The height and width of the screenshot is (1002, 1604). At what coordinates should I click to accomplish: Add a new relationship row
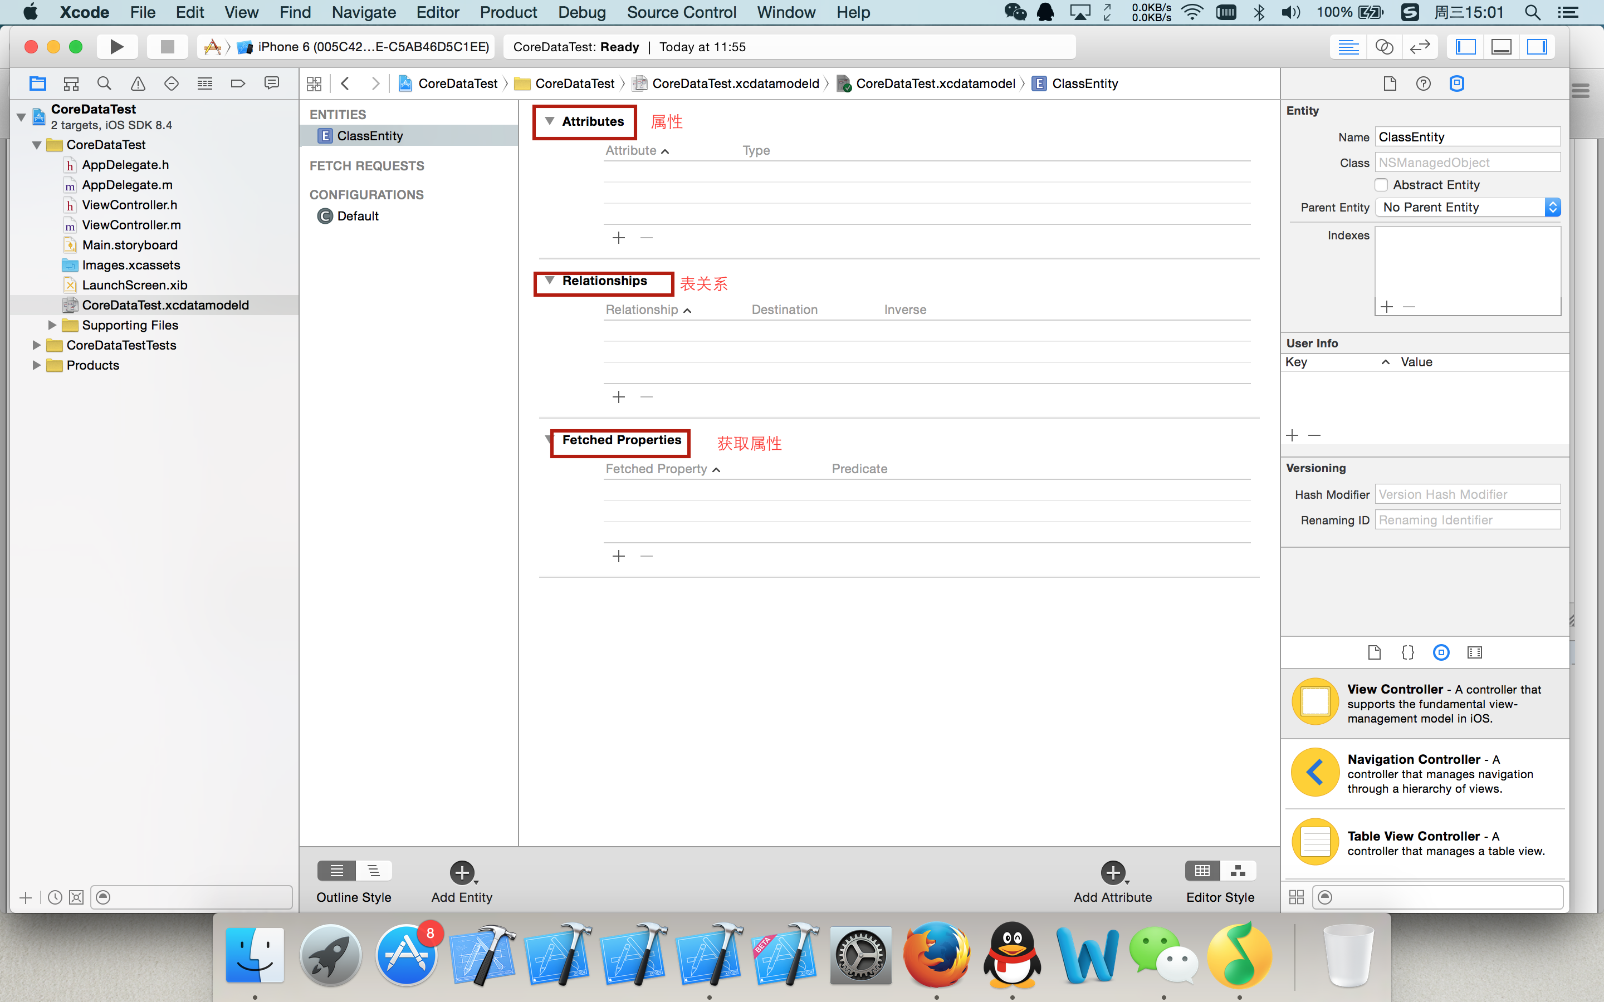point(618,397)
